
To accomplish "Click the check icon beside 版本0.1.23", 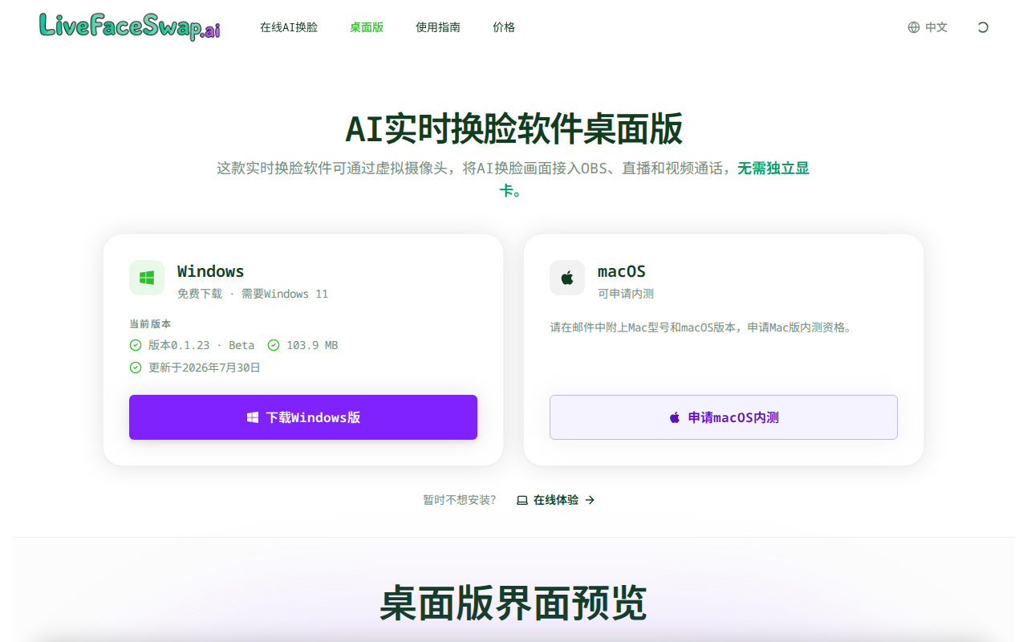I will 136,345.
